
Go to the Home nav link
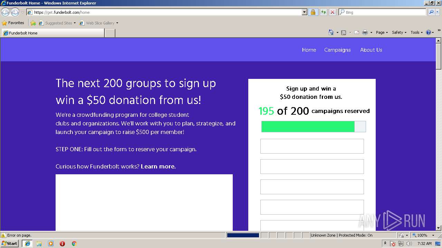pos(309,50)
